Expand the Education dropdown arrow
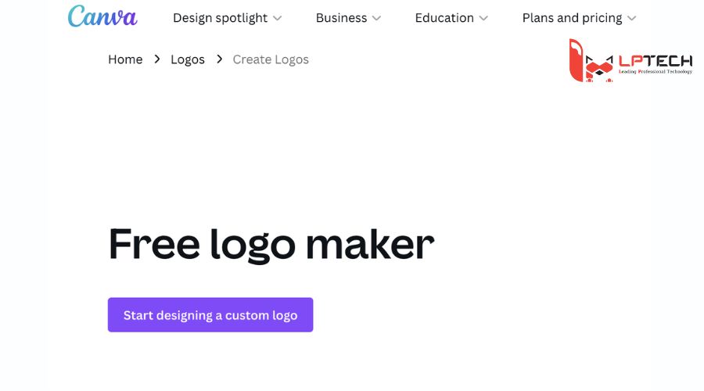Screen dimensions: 704x391 click(x=483, y=18)
